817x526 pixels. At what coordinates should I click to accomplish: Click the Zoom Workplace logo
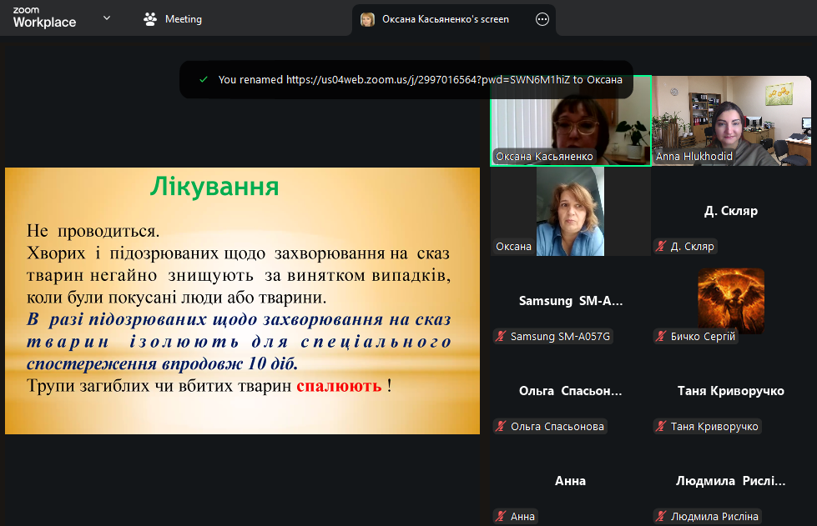coord(44,18)
